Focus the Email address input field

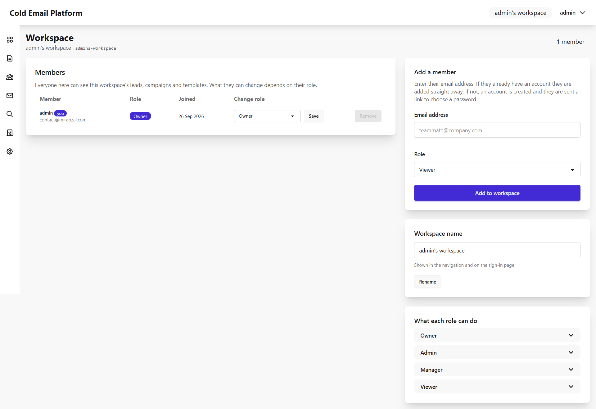tap(497, 130)
